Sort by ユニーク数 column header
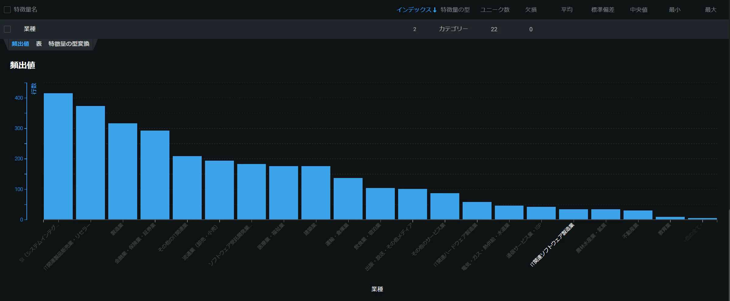Viewport: 730px width, 301px height. tap(495, 10)
